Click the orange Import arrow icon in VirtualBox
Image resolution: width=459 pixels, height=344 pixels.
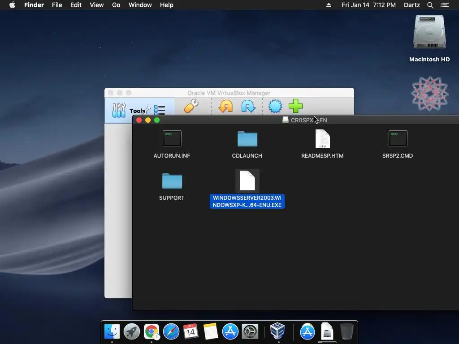tap(226, 106)
